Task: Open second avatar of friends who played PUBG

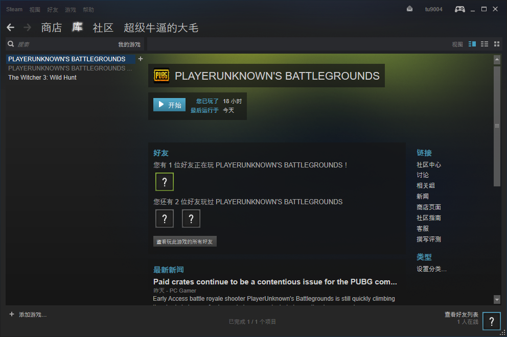Action: click(x=191, y=219)
